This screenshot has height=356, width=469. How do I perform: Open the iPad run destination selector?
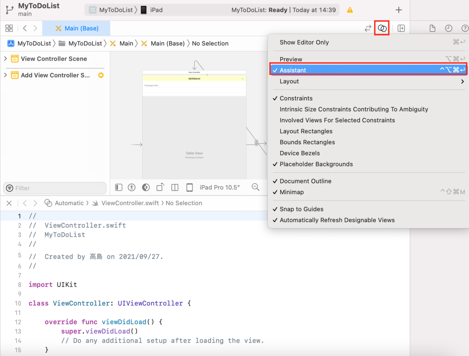pyautogui.click(x=152, y=10)
